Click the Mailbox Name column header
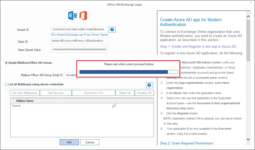255x150 pixels. pyautogui.click(x=64, y=101)
